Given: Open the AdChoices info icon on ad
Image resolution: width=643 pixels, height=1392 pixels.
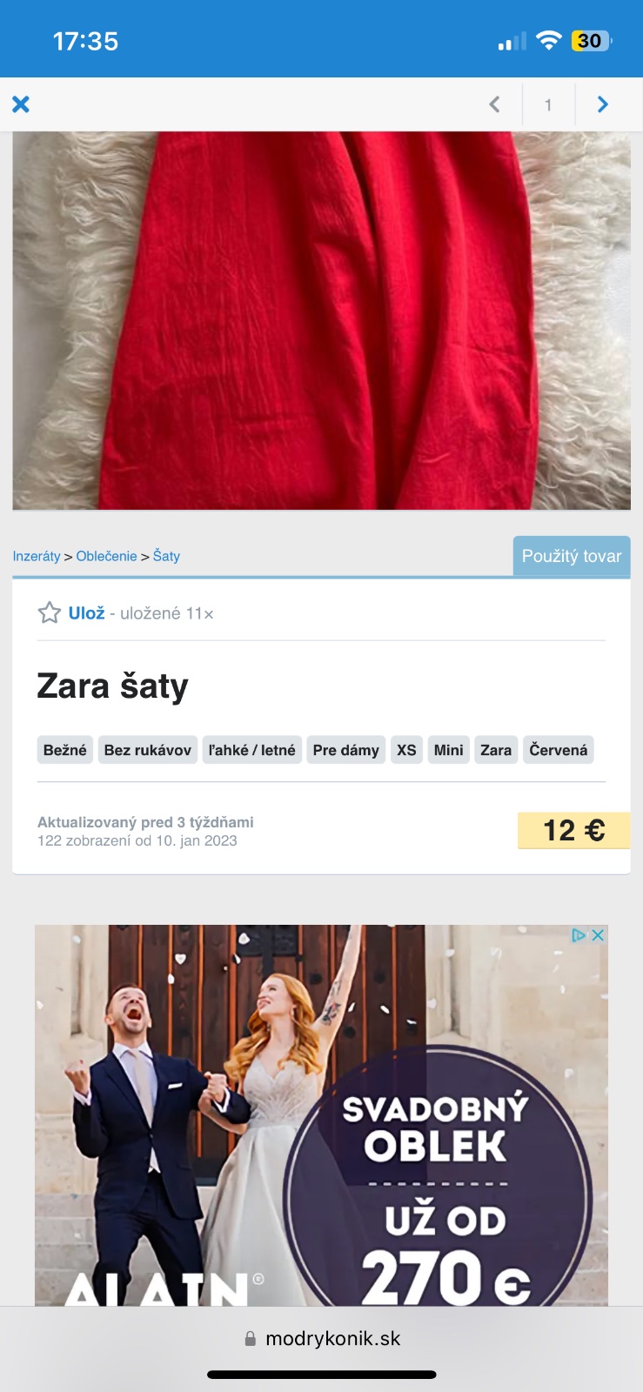Looking at the screenshot, I should point(579,935).
